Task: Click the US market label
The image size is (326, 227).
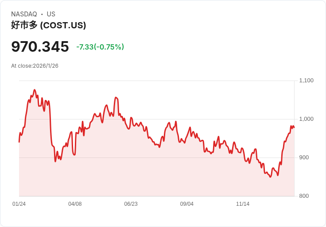Action: (x=51, y=14)
